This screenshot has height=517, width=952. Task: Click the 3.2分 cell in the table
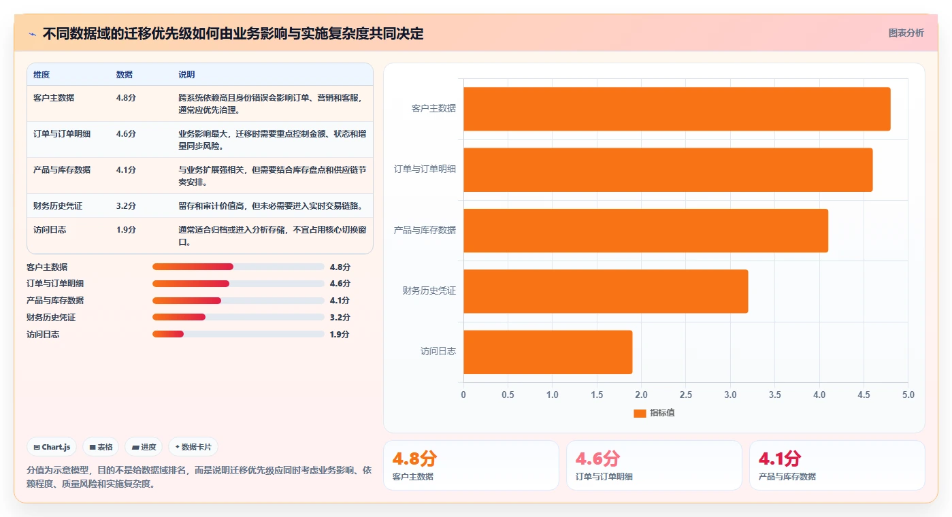(126, 206)
